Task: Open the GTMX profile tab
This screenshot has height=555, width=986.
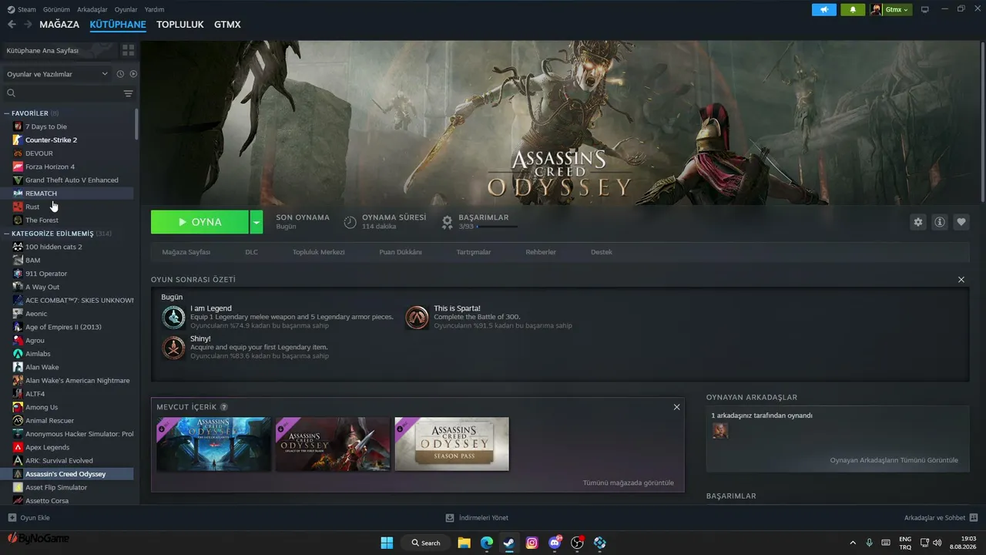Action: [x=227, y=25]
